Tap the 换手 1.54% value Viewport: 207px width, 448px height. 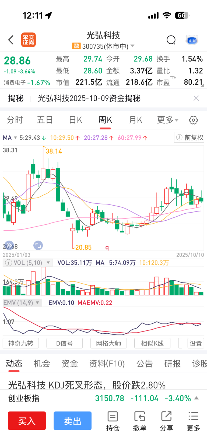pos(192,59)
